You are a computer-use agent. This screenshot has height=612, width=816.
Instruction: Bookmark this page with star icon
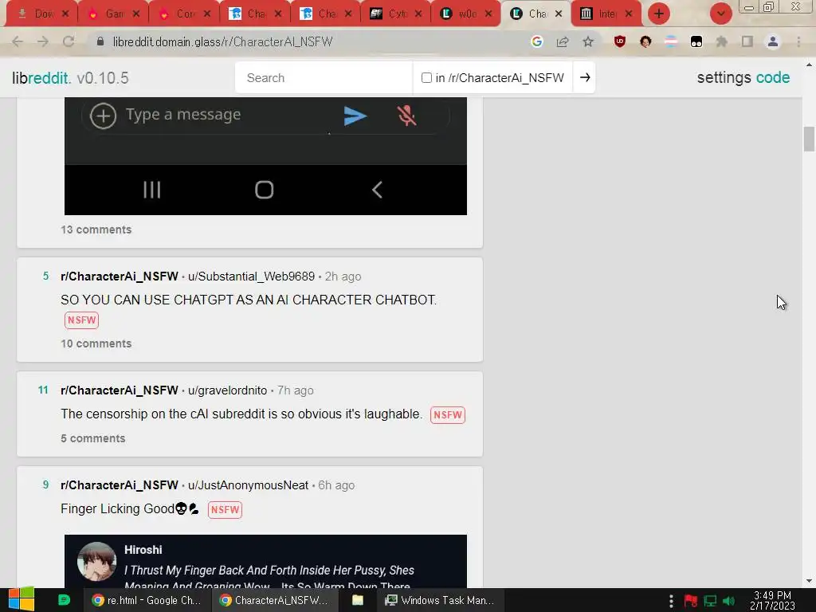point(588,41)
